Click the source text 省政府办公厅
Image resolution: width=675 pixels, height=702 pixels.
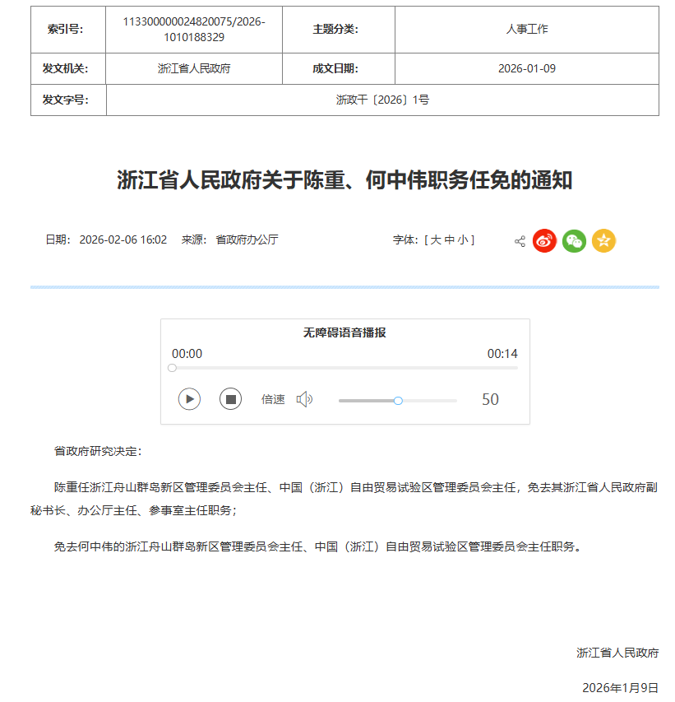click(247, 240)
